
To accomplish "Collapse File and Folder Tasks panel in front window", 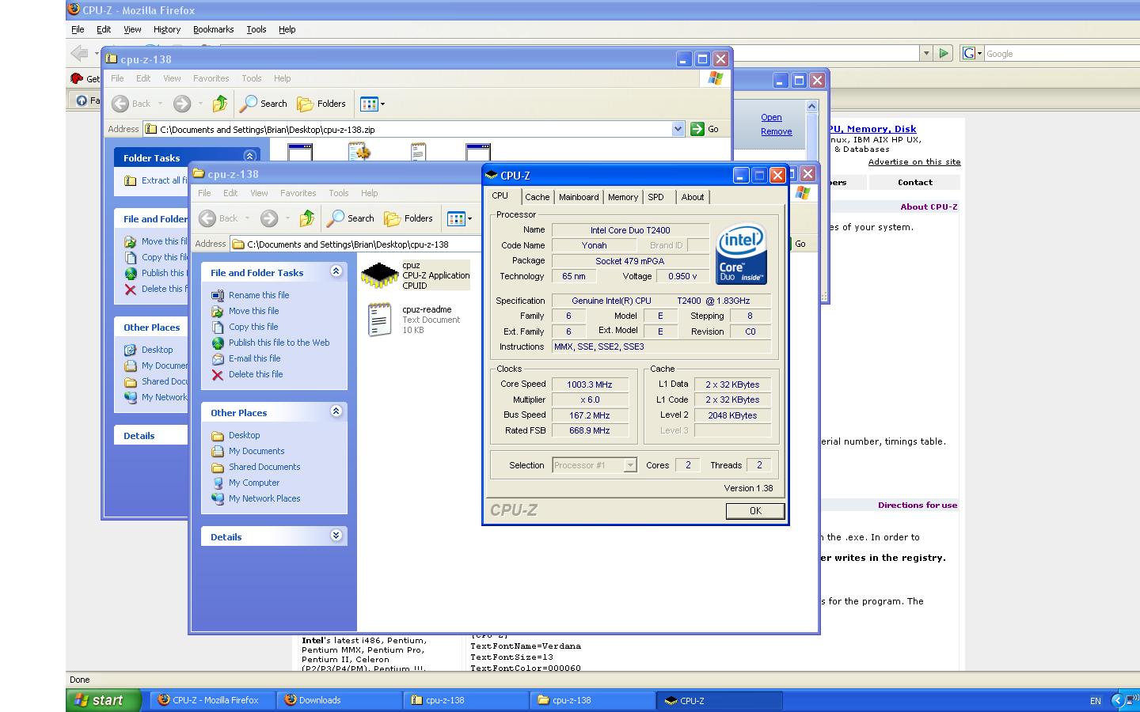I will [x=336, y=271].
